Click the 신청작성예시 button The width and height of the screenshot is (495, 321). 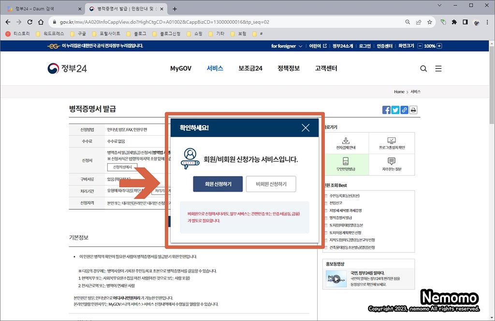click(122, 167)
